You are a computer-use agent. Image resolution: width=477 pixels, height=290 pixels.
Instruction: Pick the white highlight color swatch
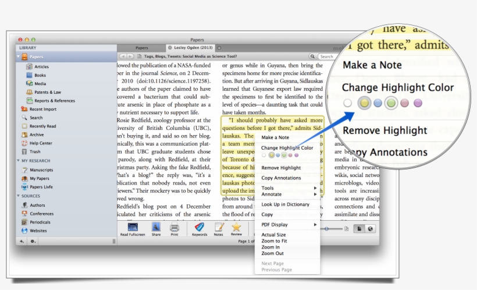pos(264,155)
